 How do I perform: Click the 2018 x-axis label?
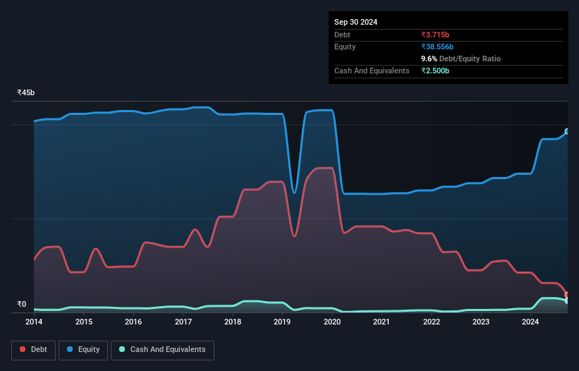(233, 322)
